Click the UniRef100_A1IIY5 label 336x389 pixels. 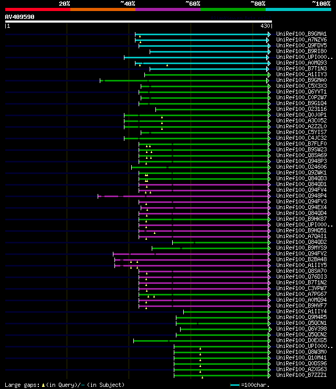[301, 265]
